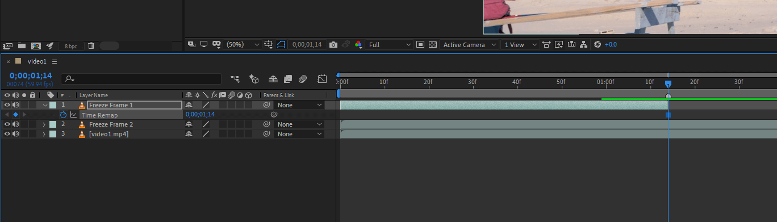Open the Timeline button in viewer toolbar
This screenshot has width=777, height=222.
tap(571, 44)
